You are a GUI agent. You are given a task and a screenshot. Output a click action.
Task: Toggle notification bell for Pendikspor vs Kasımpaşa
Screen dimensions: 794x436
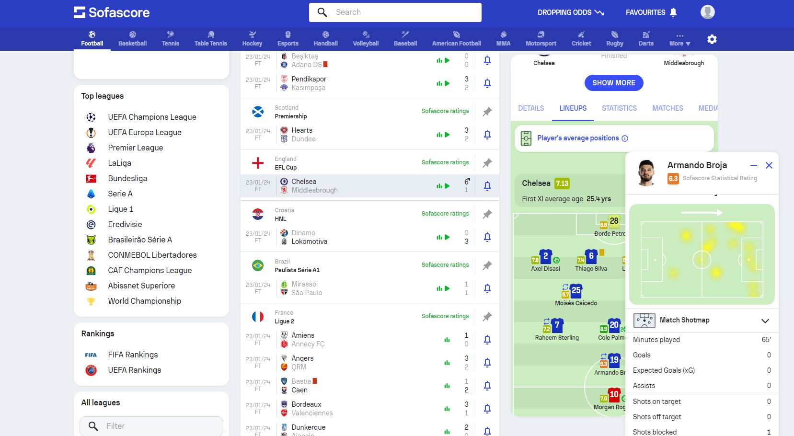point(487,83)
